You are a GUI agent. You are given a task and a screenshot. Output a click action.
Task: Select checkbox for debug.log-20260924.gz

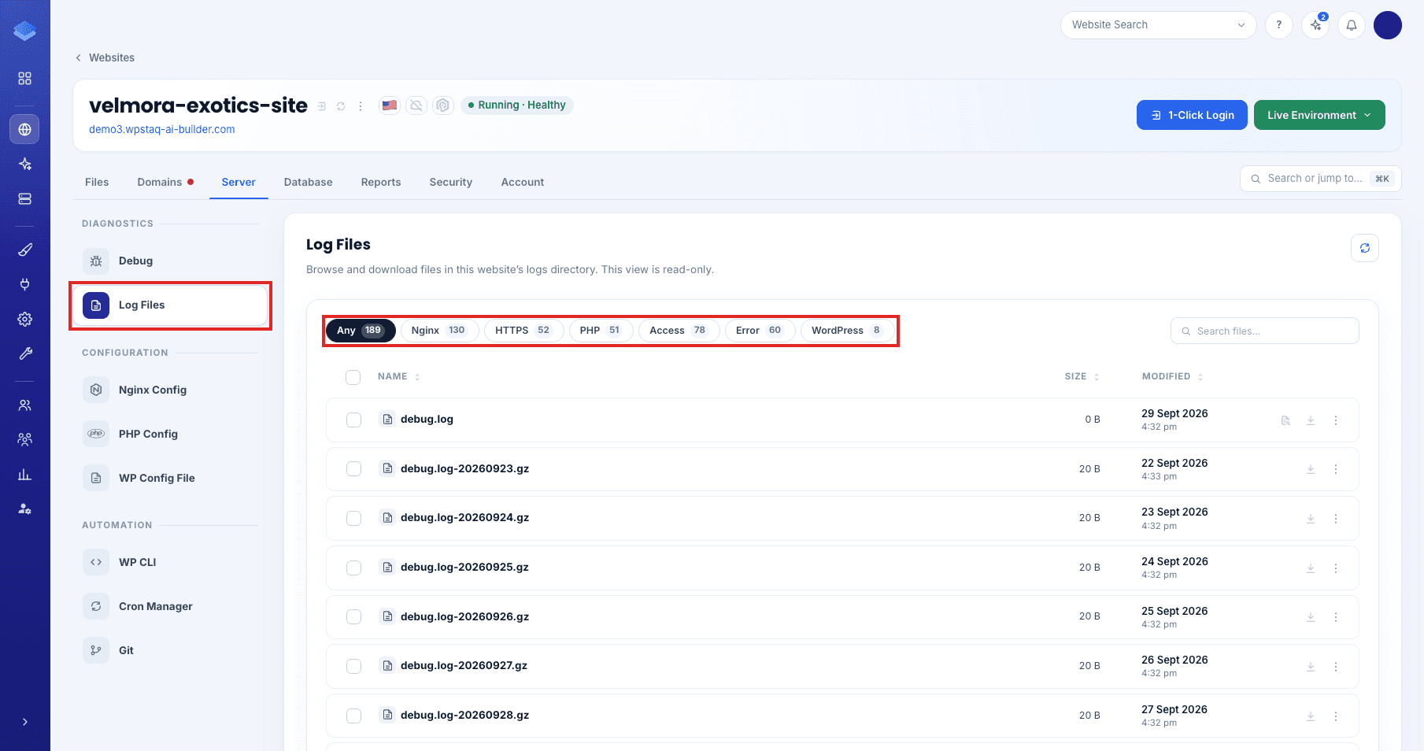pyautogui.click(x=354, y=518)
